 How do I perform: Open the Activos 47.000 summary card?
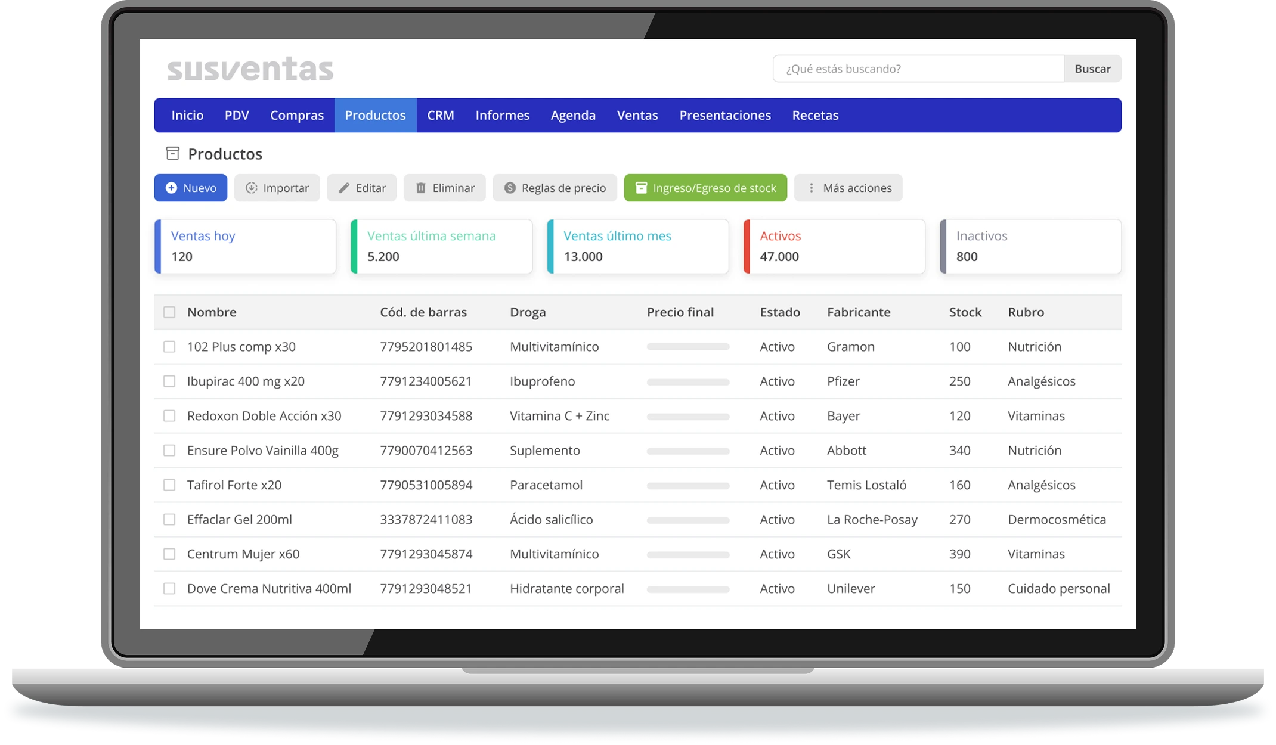pos(834,246)
